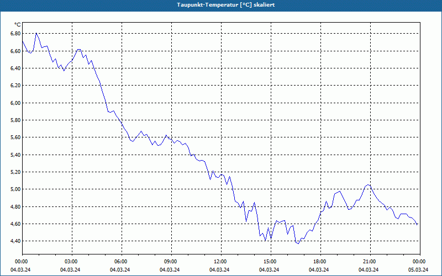Click the 4,60 y-axis label
Image resolution: width=442 pixels, height=276 pixels.
pyautogui.click(x=15, y=224)
